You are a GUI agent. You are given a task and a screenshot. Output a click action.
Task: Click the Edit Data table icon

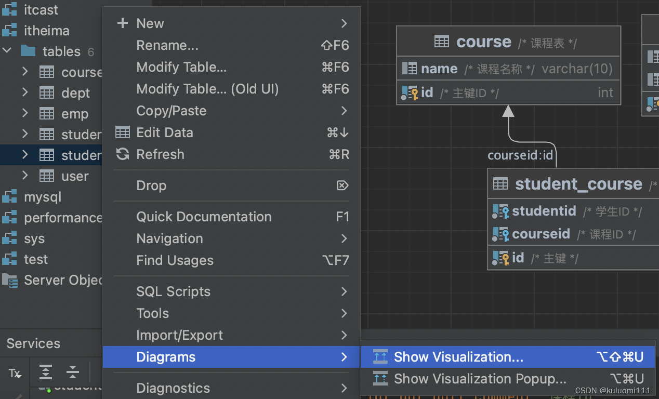point(123,132)
